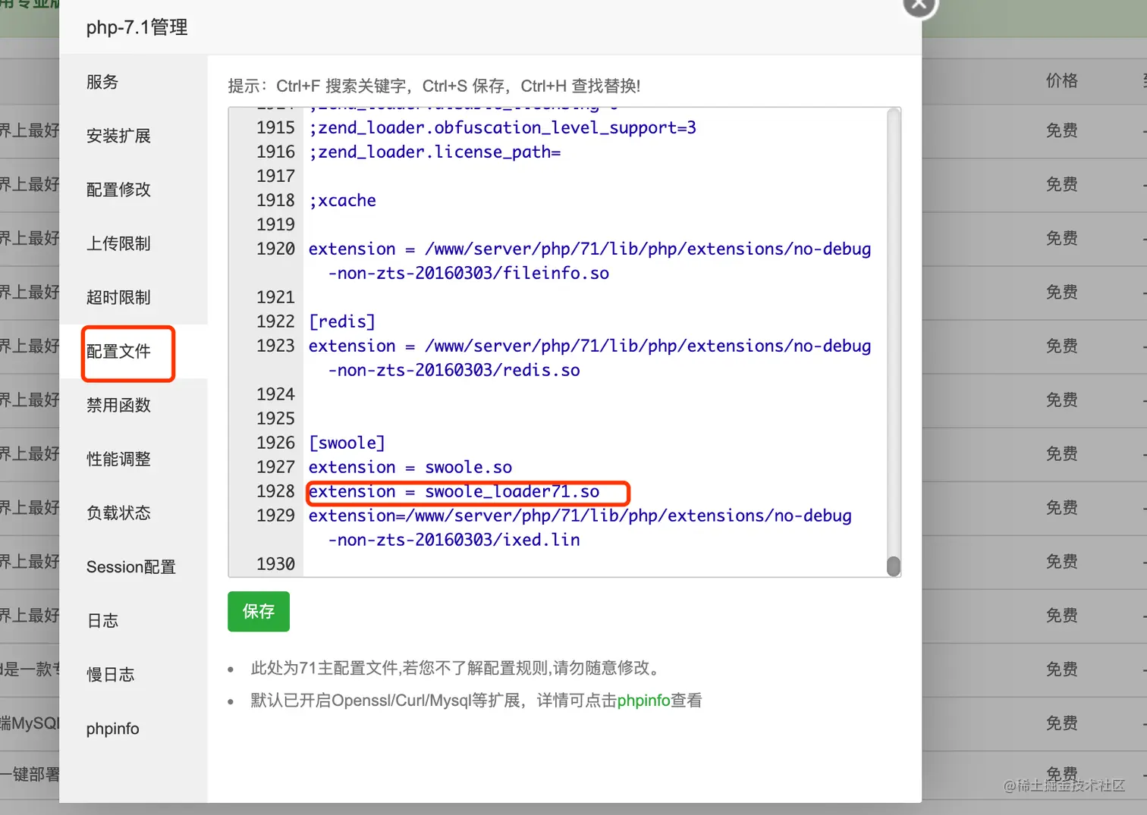Click line number 1916 in the gutter

coord(275,152)
